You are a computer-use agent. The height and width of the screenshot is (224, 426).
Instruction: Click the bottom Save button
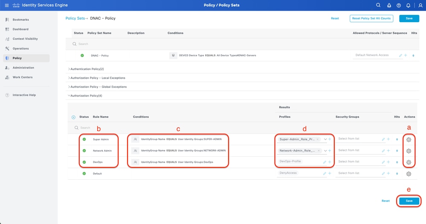pyautogui.click(x=409, y=201)
